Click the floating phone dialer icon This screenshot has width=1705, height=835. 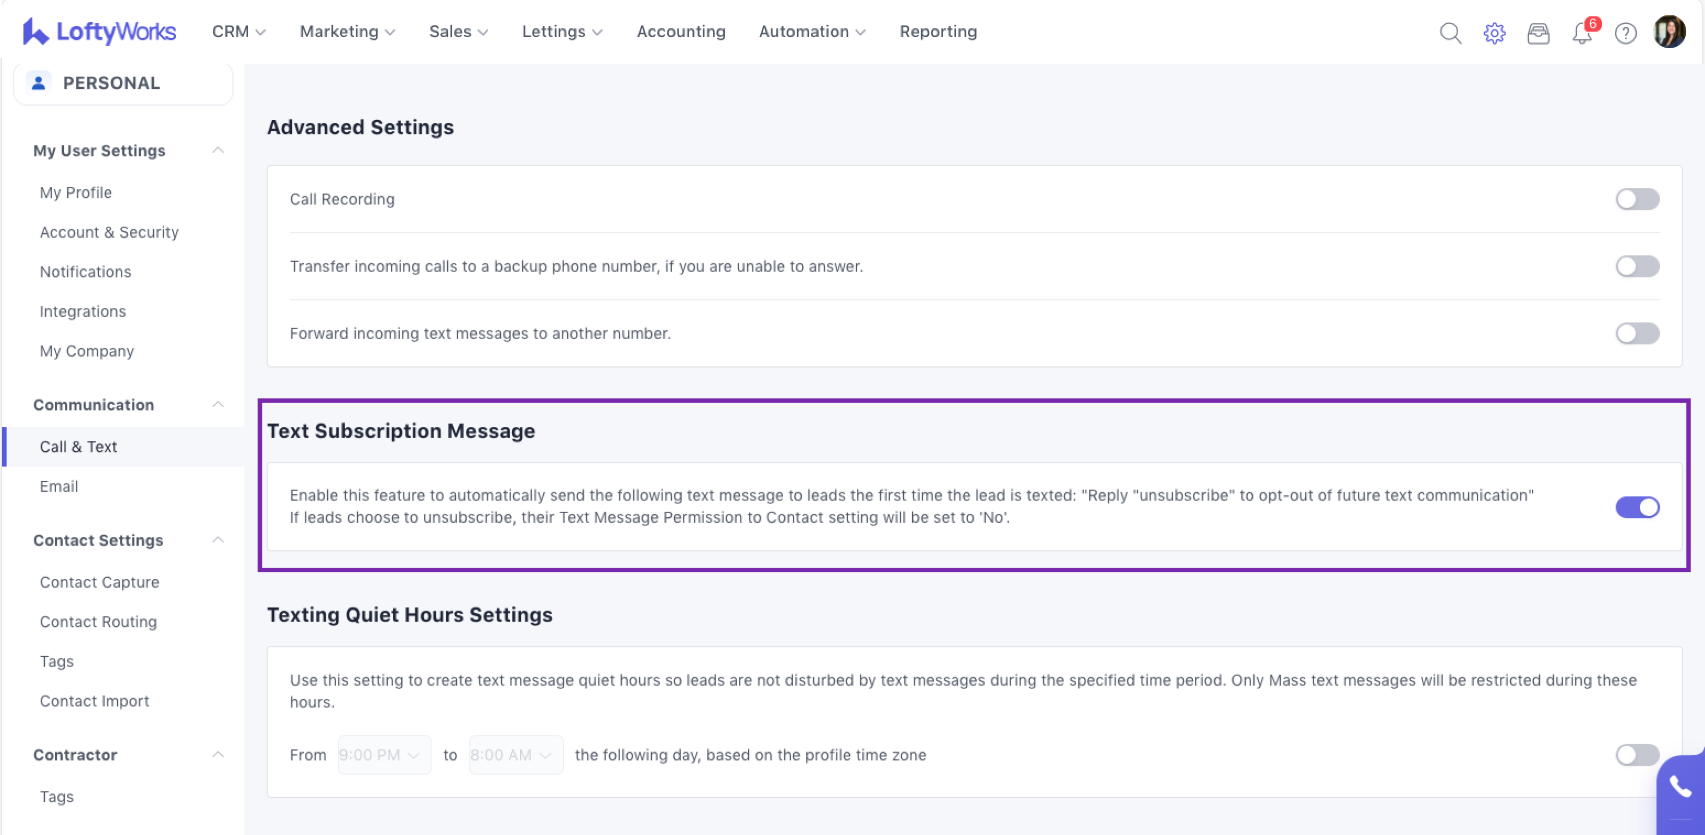tap(1680, 788)
